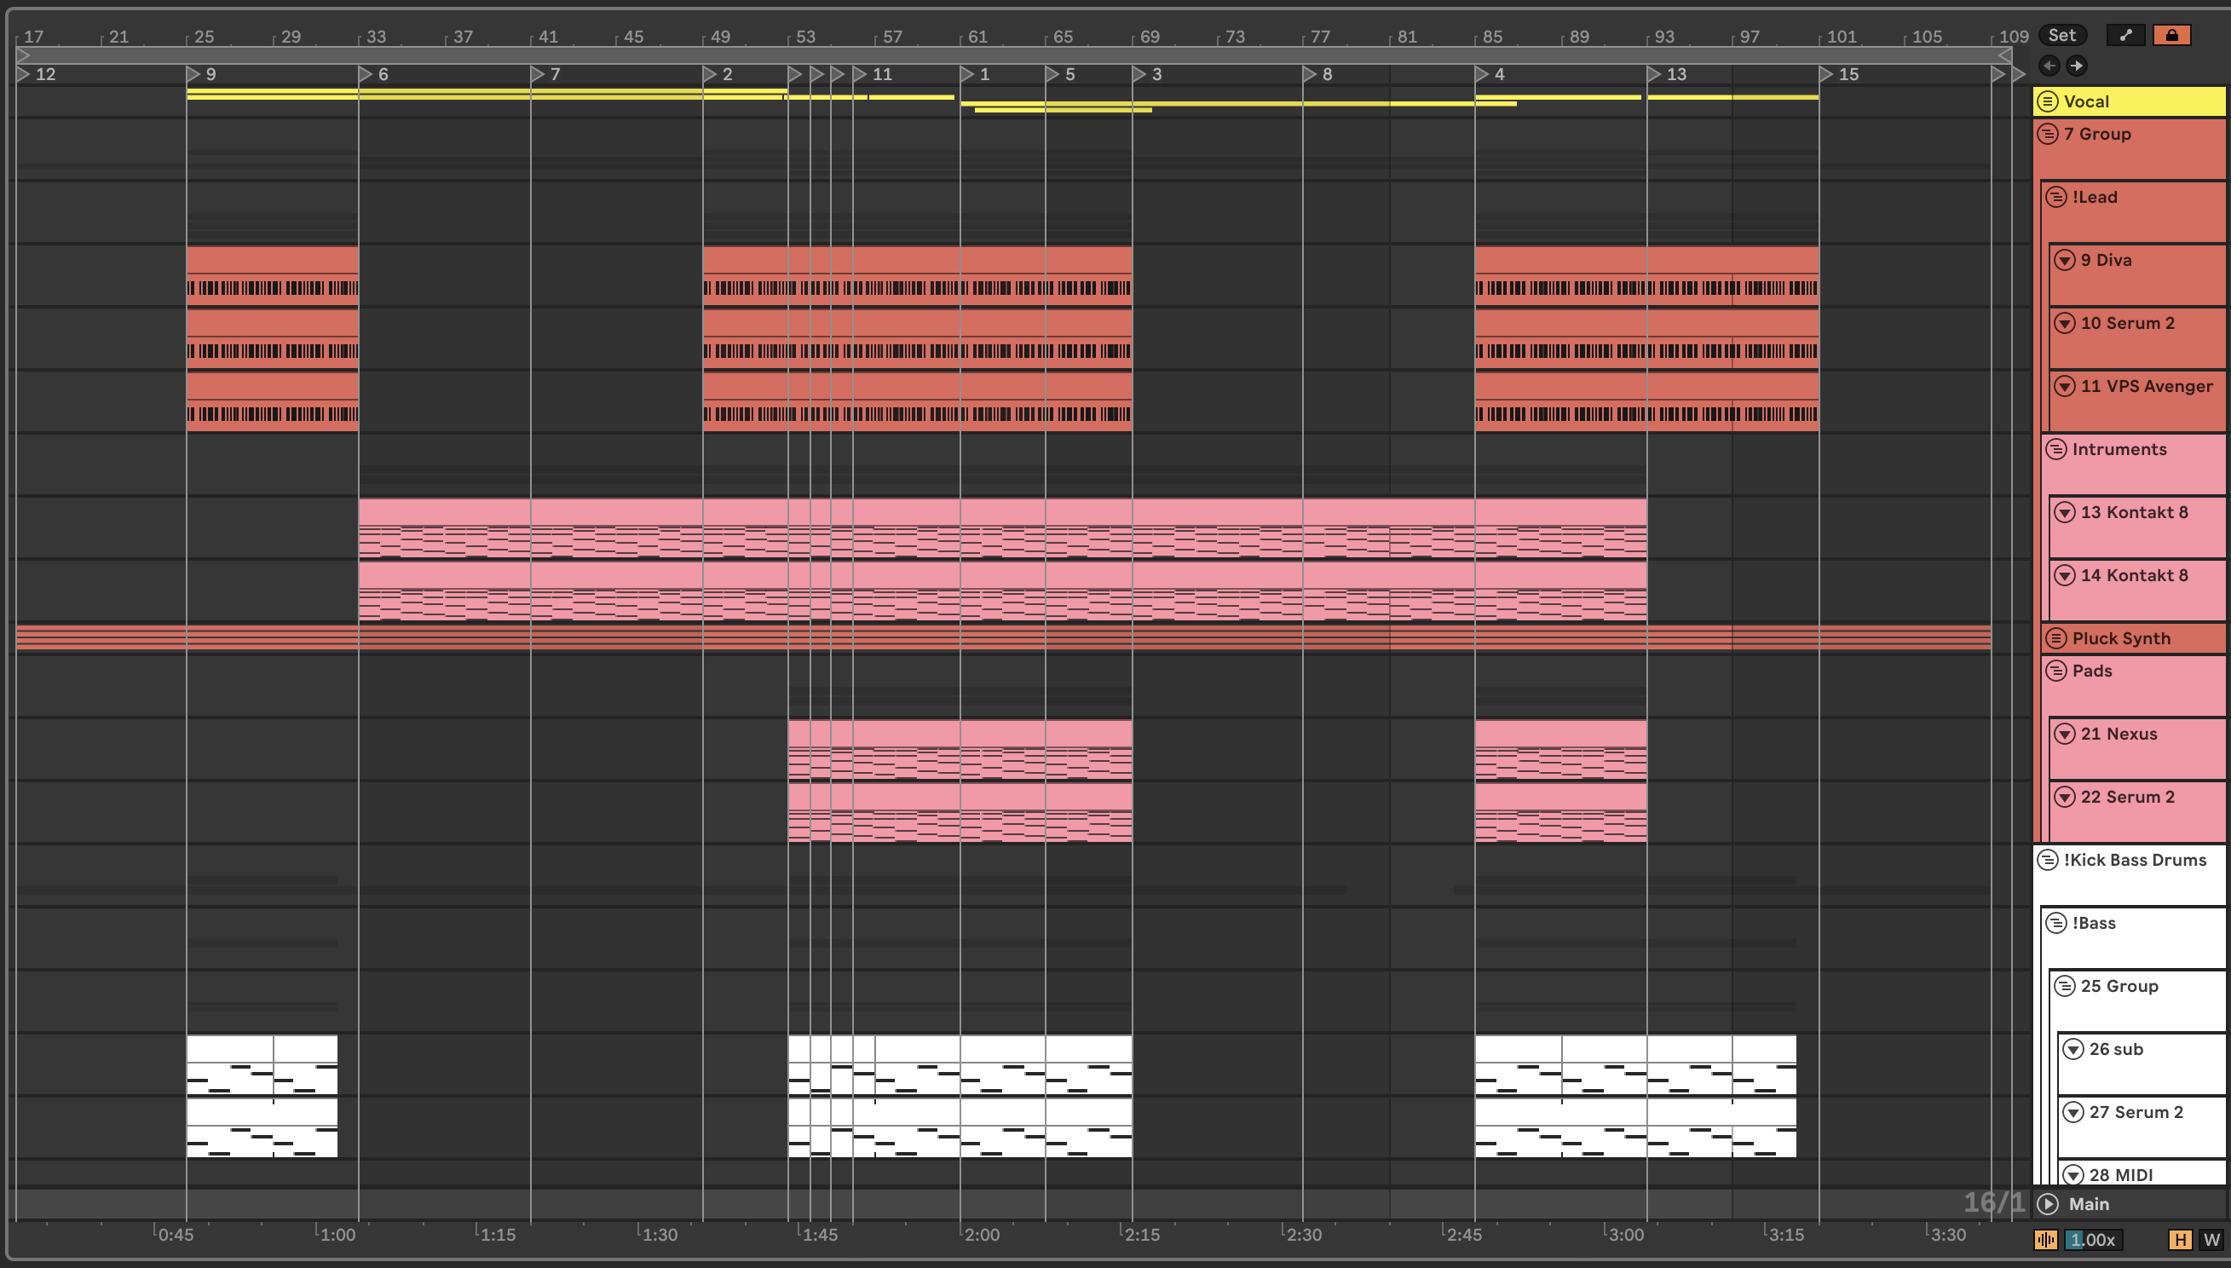Toggle the H optimize height button
Screen dimensions: 2231x1268
tap(2181, 1239)
